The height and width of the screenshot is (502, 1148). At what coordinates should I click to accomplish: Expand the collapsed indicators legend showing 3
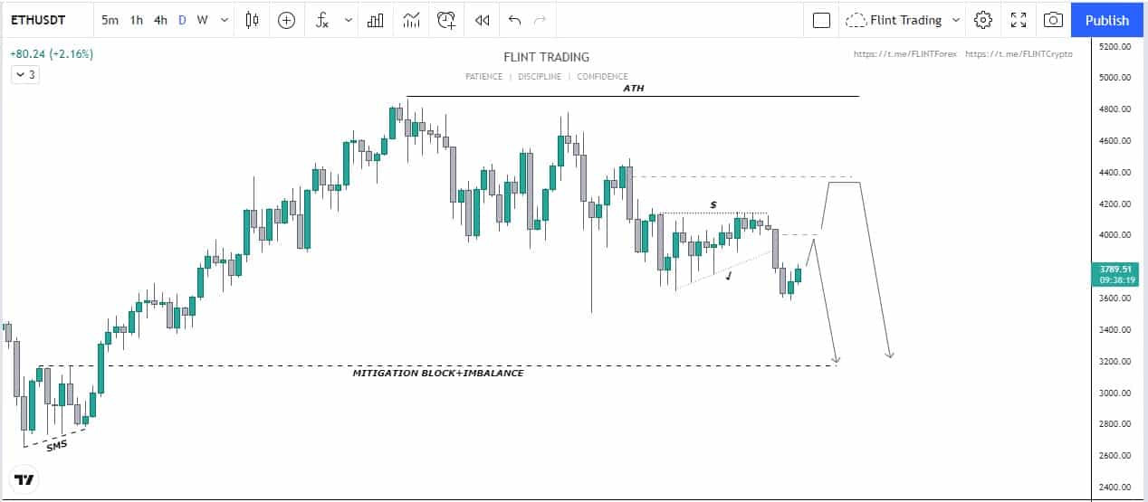24,75
